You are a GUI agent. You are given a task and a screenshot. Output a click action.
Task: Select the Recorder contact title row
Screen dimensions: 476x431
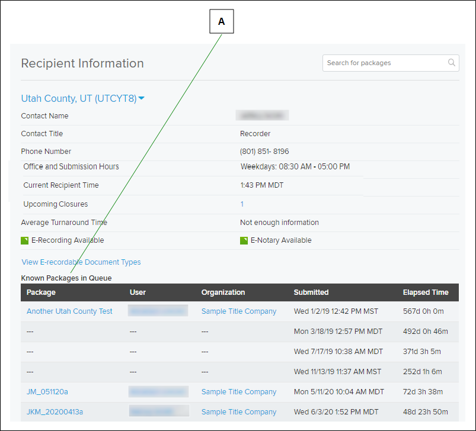(255, 133)
